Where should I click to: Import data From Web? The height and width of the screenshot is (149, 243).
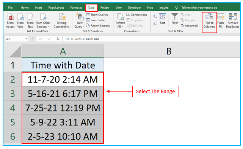20,20
